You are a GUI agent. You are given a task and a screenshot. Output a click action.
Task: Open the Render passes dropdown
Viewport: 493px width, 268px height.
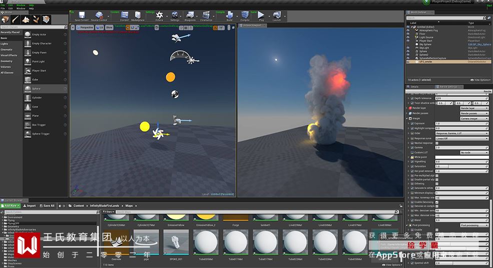(474, 113)
